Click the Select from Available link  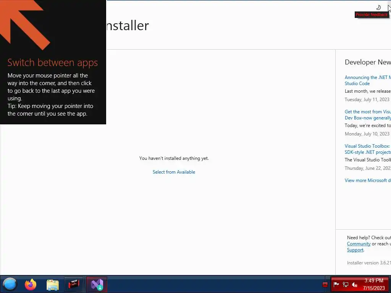click(174, 172)
